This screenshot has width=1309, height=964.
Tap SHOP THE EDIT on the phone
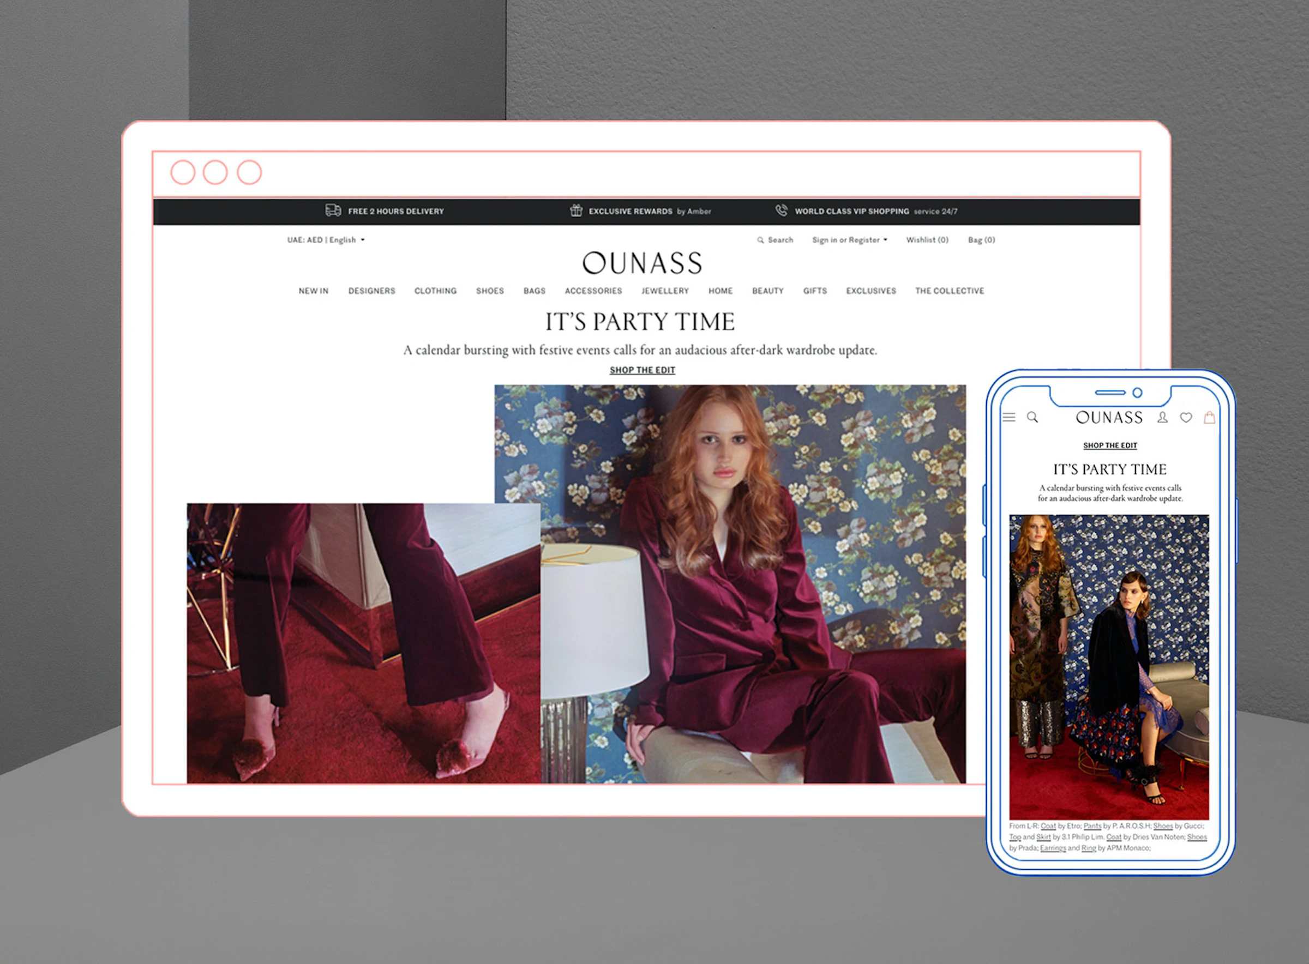pos(1110,445)
